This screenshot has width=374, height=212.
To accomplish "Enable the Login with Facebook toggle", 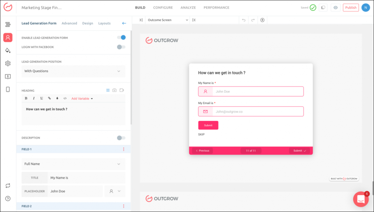I will (x=121, y=47).
